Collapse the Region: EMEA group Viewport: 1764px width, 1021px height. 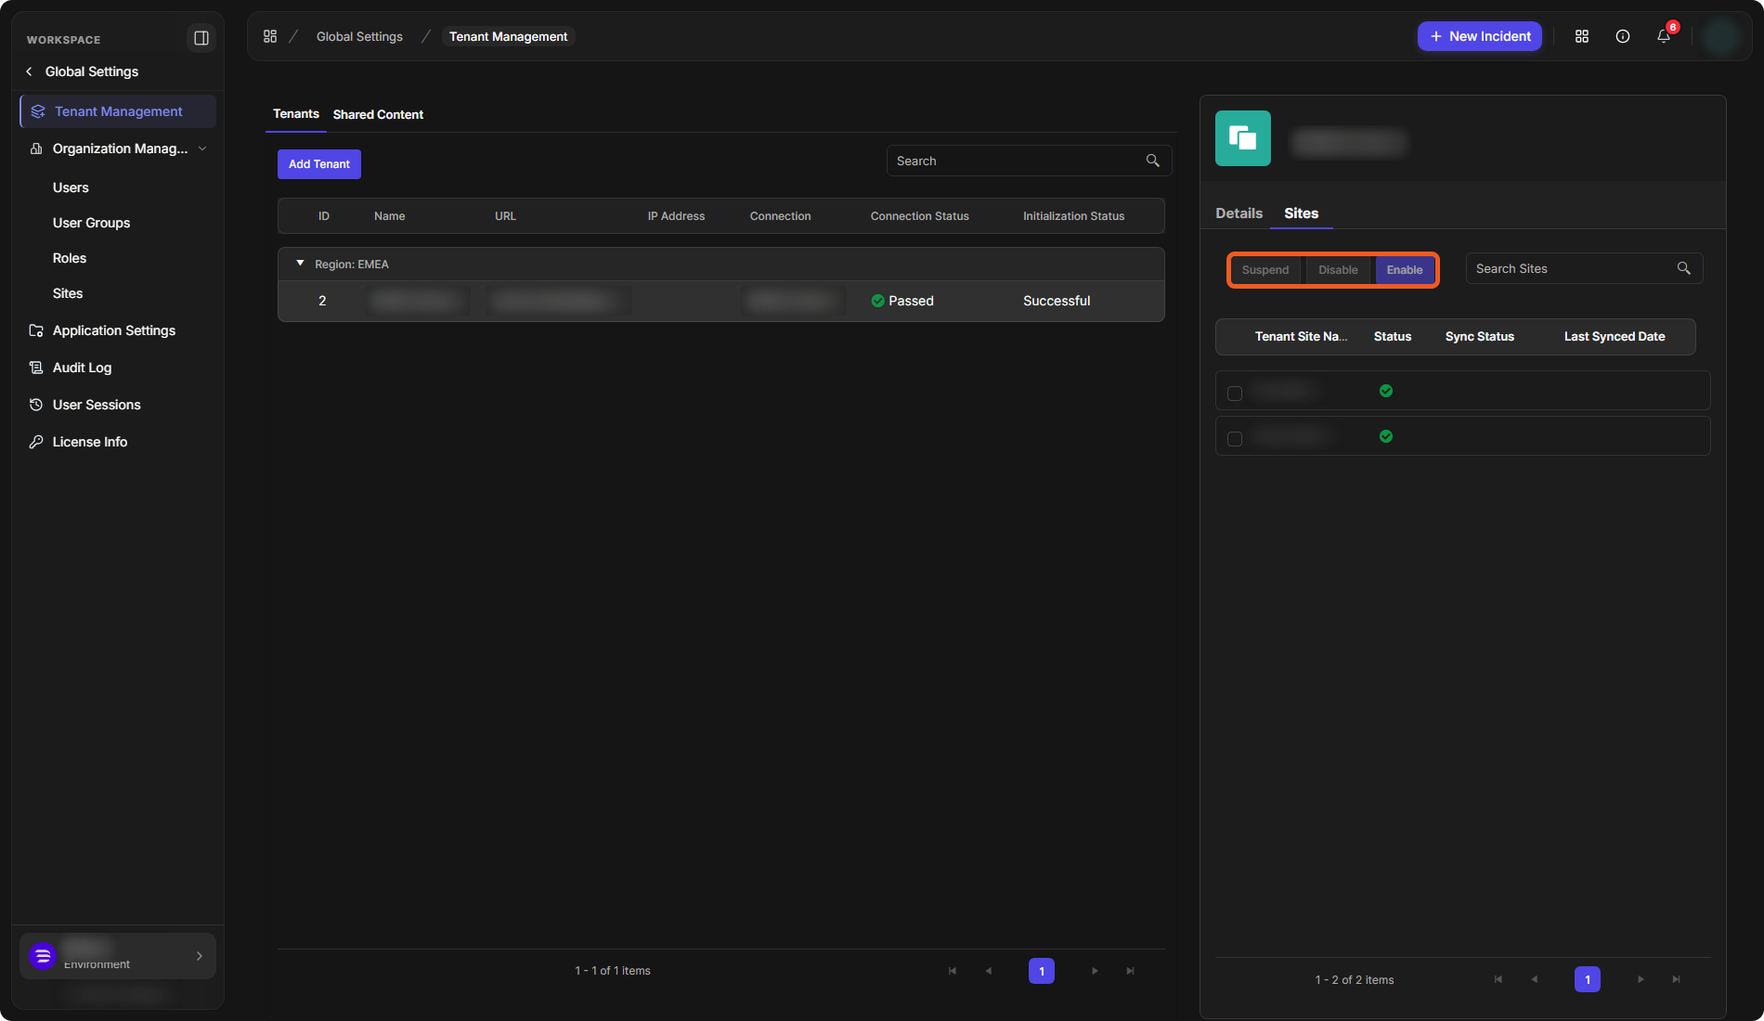pyautogui.click(x=300, y=264)
